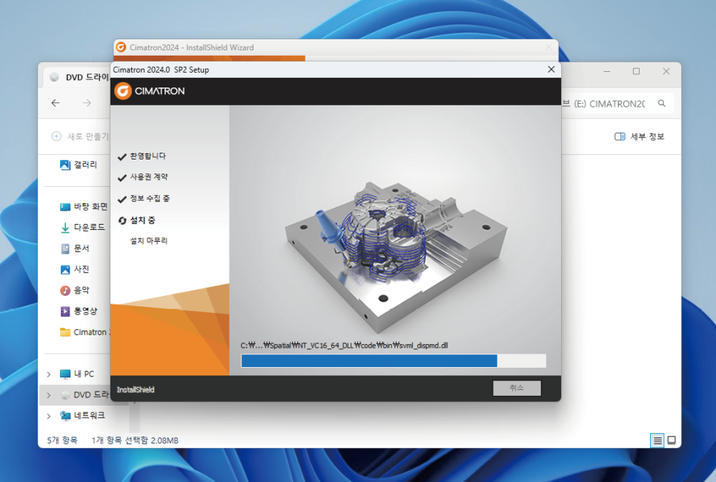Open 동영상 folder in Explorer sidebar

click(x=79, y=311)
